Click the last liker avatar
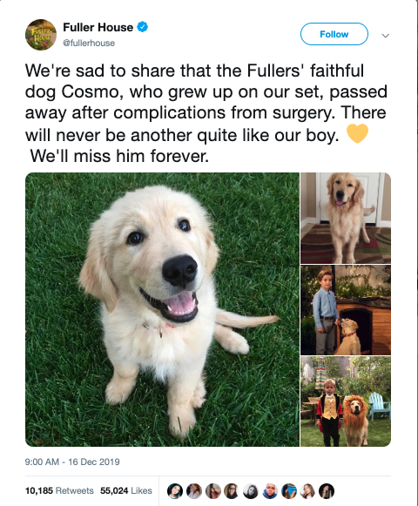Image resolution: width=418 pixels, height=506 pixels. point(327,491)
